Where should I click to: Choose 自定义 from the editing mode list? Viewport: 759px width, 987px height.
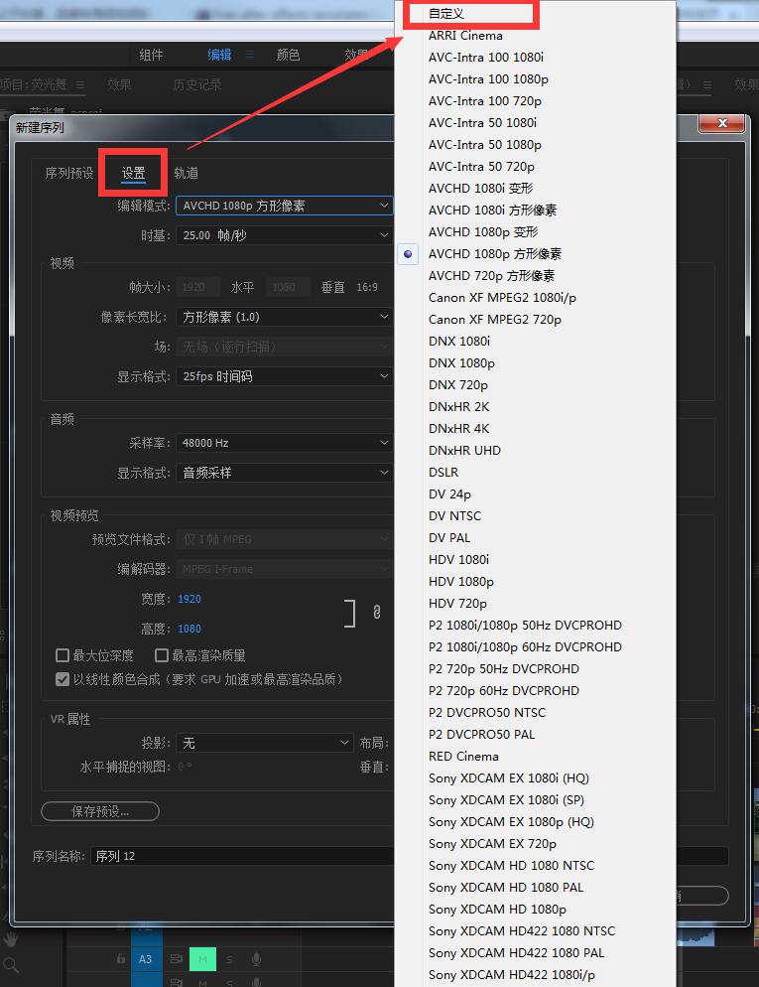pos(445,14)
